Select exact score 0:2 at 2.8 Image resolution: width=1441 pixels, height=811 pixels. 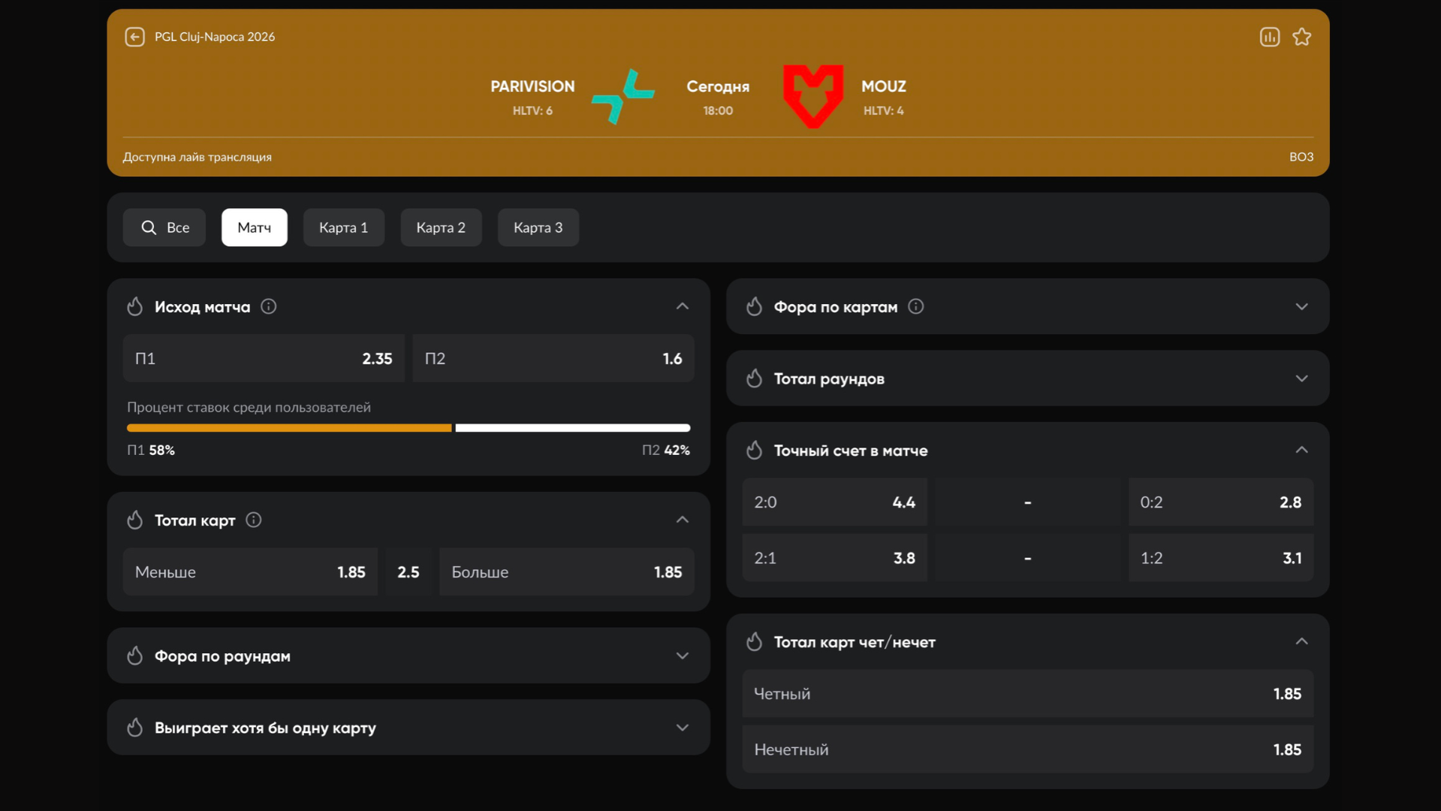click(1220, 502)
